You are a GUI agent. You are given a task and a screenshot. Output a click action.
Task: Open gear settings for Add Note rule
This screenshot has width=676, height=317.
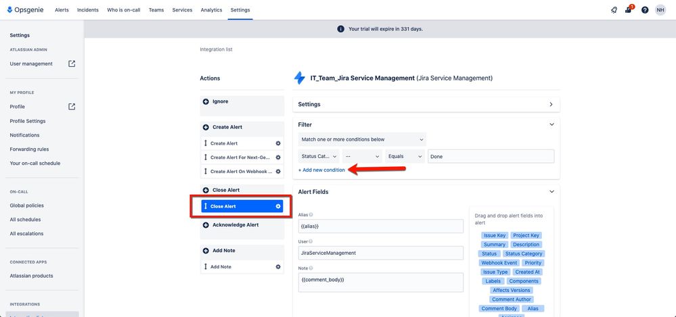pos(278,267)
